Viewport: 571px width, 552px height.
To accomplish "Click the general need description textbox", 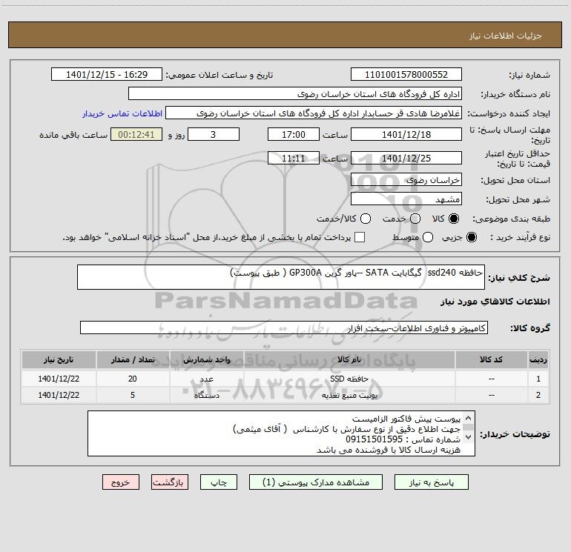I will click(x=281, y=277).
